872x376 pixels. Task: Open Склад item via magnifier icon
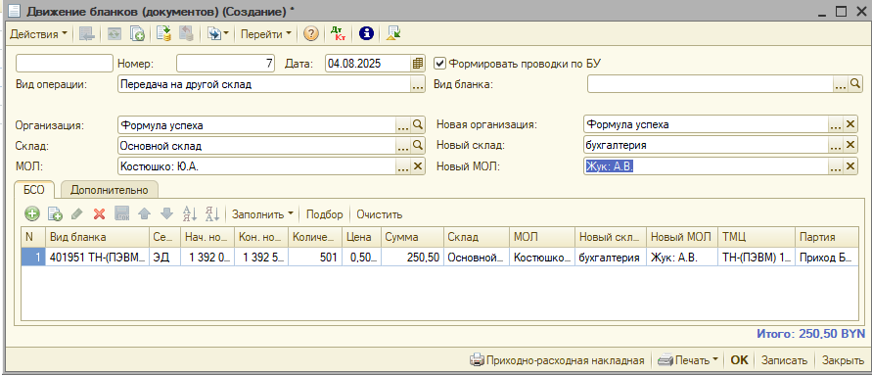click(x=418, y=146)
